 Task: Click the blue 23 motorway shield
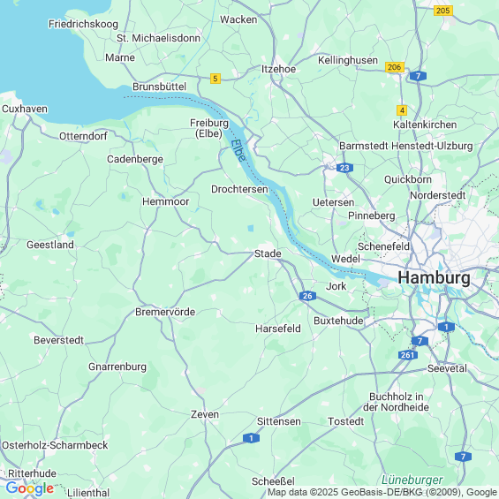[x=344, y=168]
